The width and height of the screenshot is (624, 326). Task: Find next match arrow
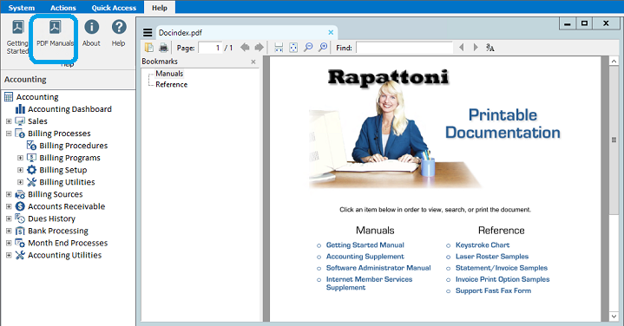point(476,48)
